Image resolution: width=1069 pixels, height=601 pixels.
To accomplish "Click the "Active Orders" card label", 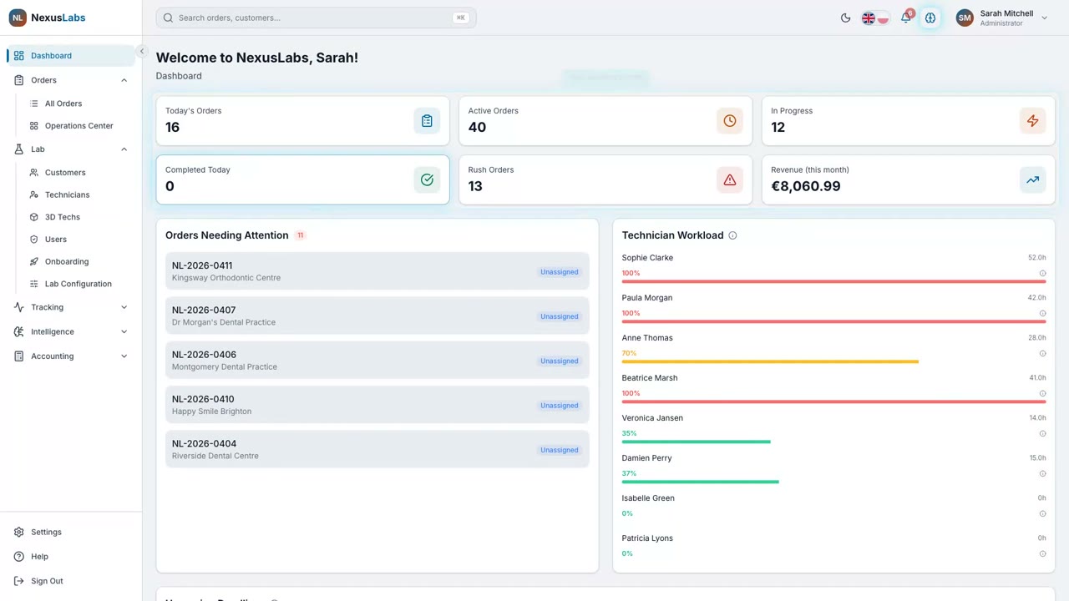I will pos(493,111).
